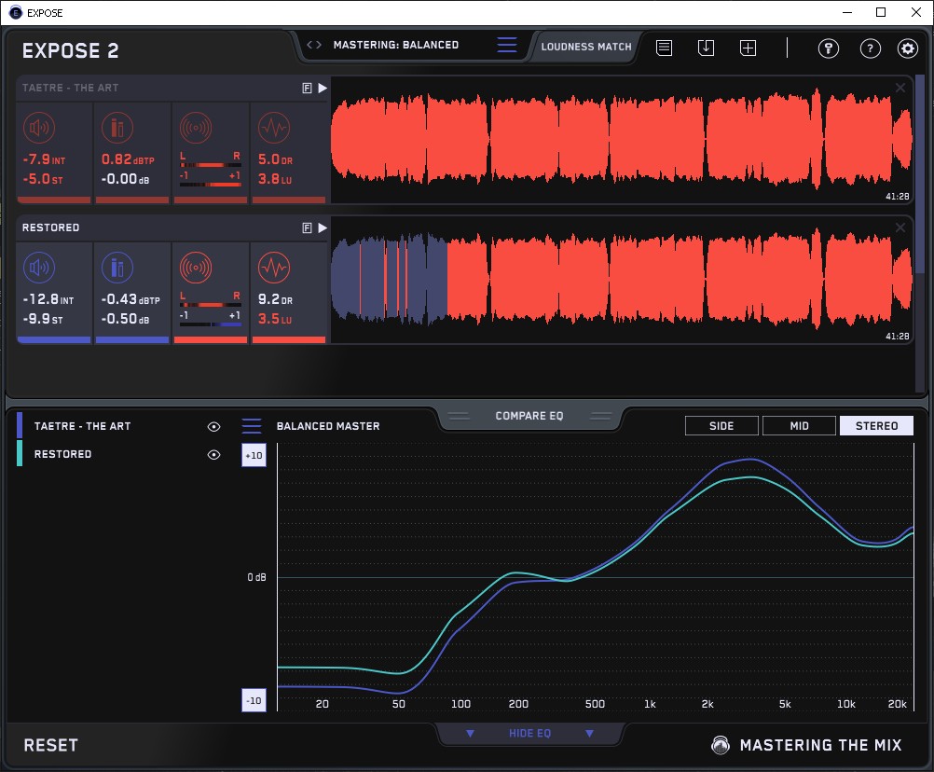The width and height of the screenshot is (934, 772).
Task: Play the Taetre - The Art track
Action: (323, 89)
